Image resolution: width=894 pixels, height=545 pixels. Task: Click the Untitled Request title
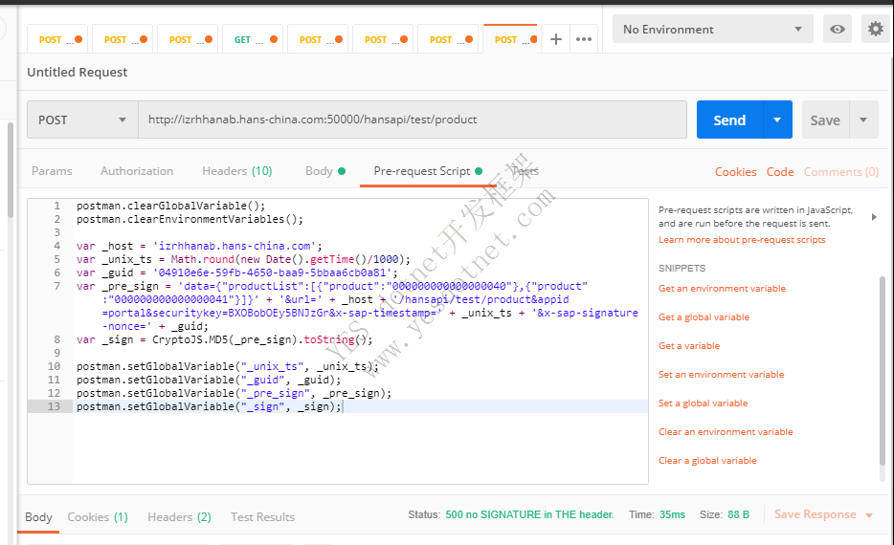tap(77, 72)
